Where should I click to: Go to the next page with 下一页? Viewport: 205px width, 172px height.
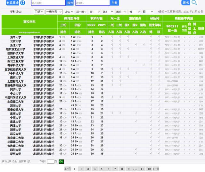point(156,169)
